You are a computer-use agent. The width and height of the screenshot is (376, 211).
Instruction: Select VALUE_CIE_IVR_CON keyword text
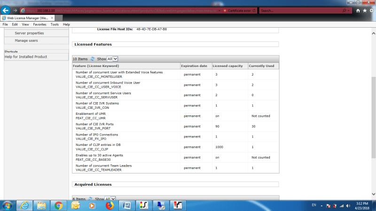pos(92,108)
